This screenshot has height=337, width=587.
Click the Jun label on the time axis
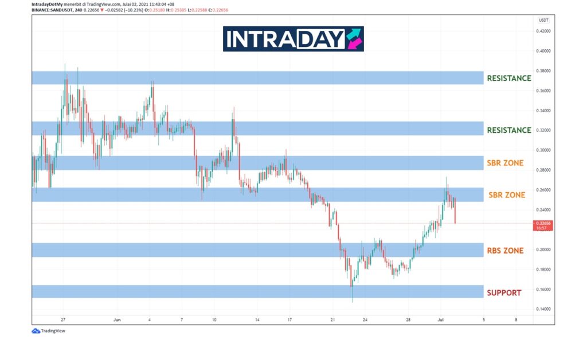117,319
